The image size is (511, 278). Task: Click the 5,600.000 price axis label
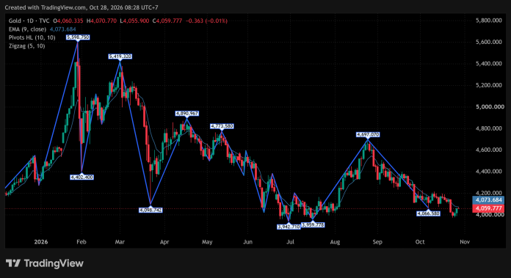tap(488, 42)
